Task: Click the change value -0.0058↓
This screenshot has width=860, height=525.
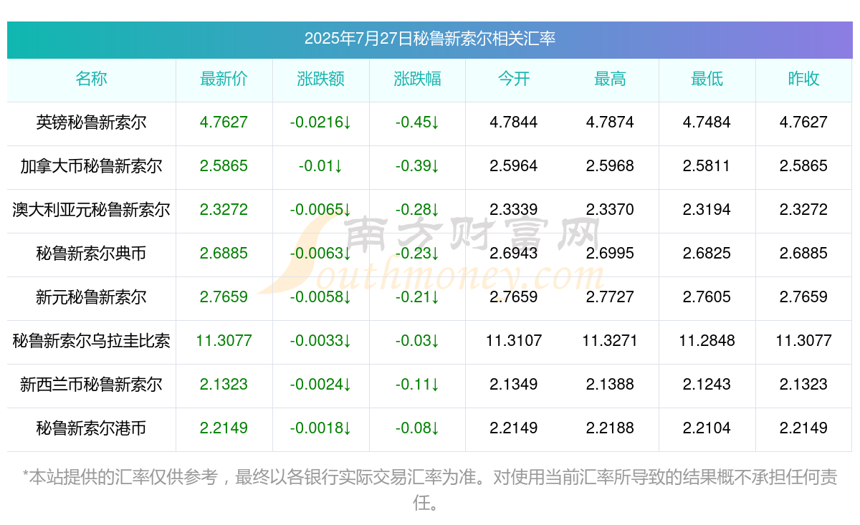Action: coord(320,297)
